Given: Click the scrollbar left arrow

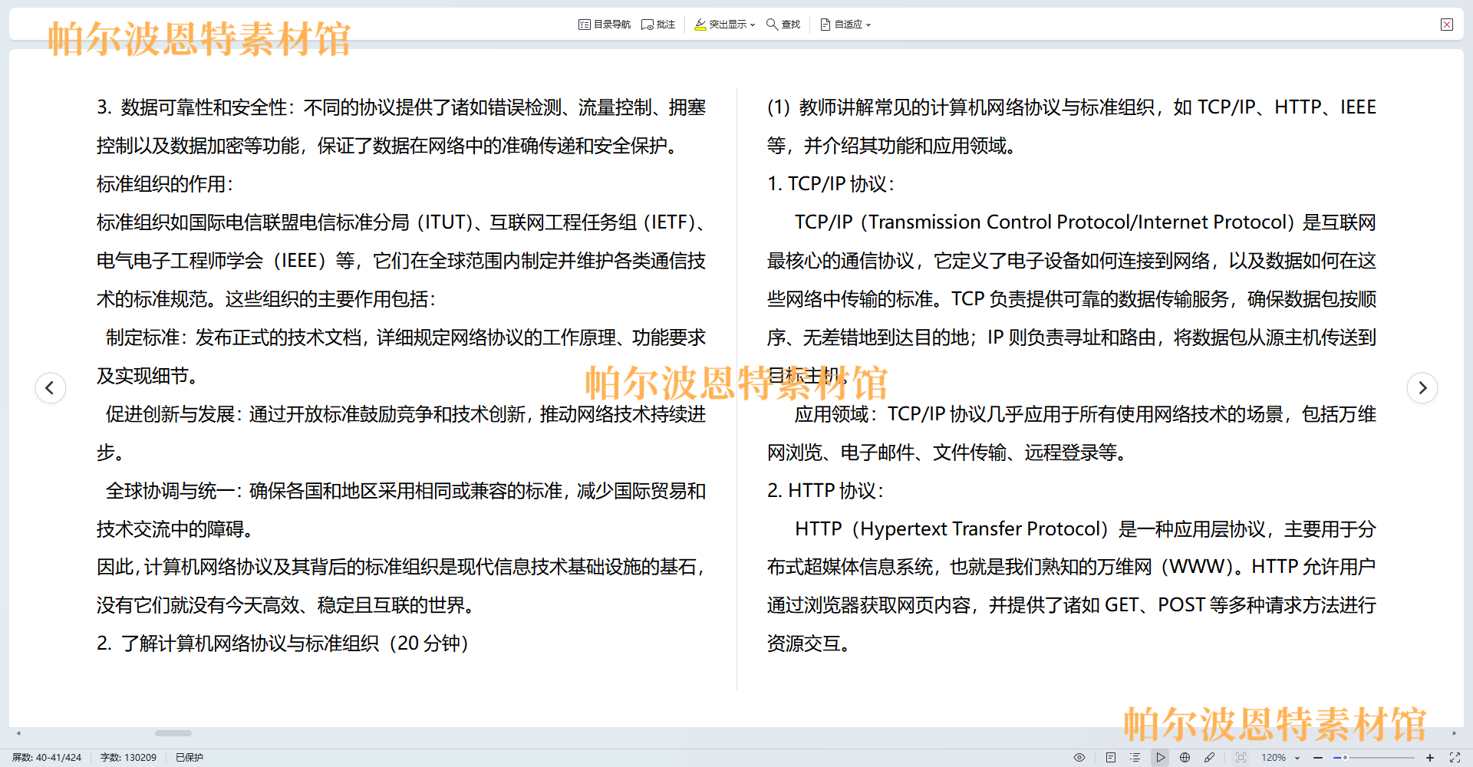Looking at the screenshot, I should (x=18, y=733).
